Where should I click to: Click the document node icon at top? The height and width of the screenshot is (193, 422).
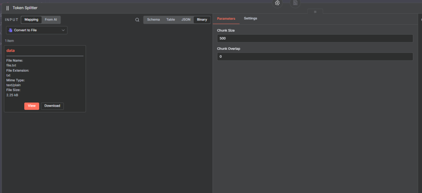[x=295, y=3]
